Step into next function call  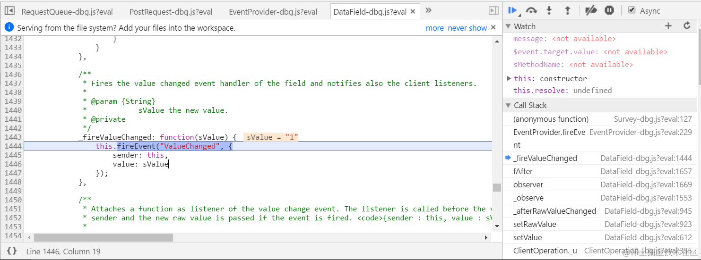[549, 10]
